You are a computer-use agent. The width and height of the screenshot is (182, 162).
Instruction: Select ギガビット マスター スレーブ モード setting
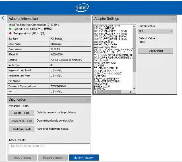[x=109, y=52]
